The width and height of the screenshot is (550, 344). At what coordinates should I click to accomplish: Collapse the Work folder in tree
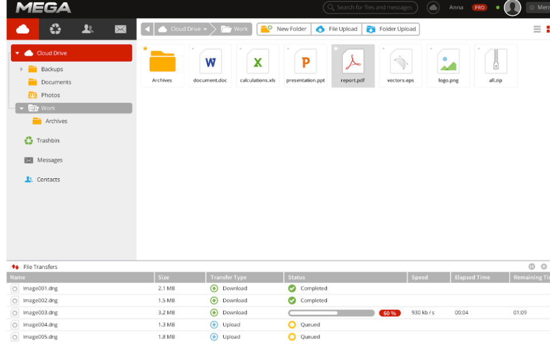point(21,108)
